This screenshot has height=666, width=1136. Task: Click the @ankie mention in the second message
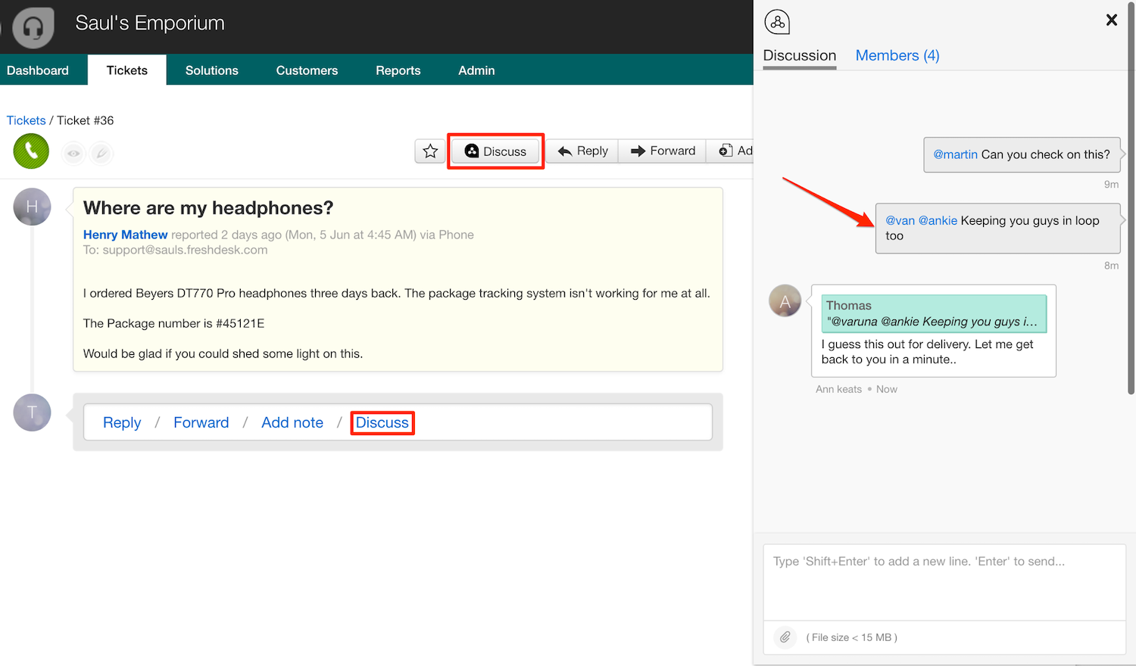pos(938,220)
